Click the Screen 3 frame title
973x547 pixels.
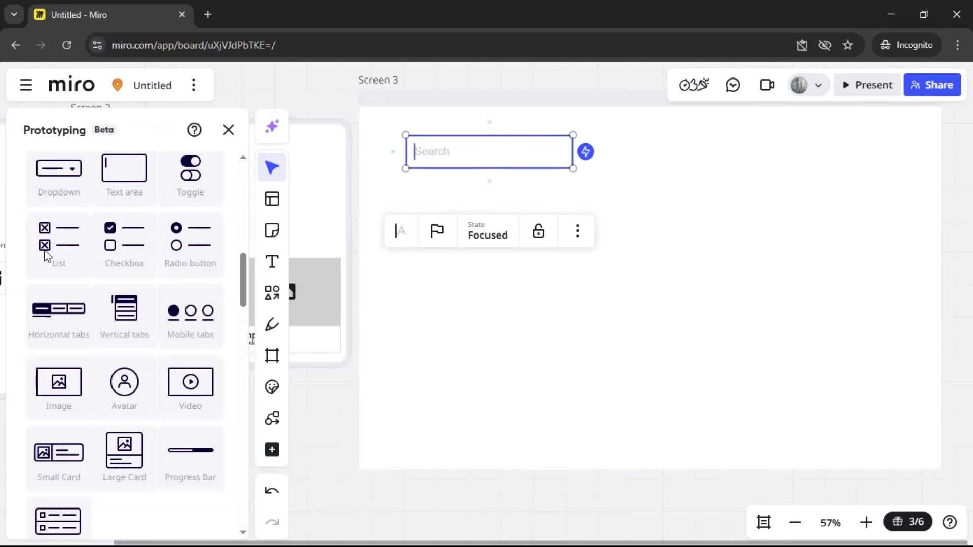point(378,80)
